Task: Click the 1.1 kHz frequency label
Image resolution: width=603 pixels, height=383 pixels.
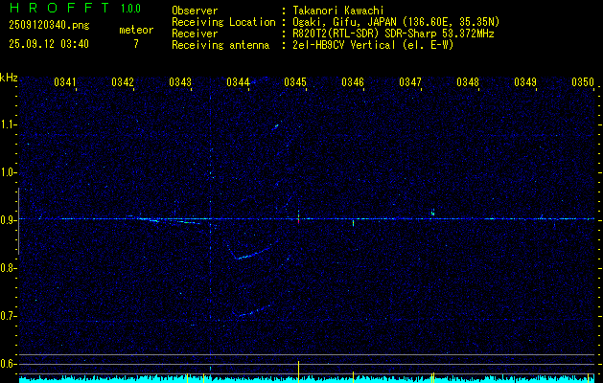Action: pyautogui.click(x=7, y=124)
